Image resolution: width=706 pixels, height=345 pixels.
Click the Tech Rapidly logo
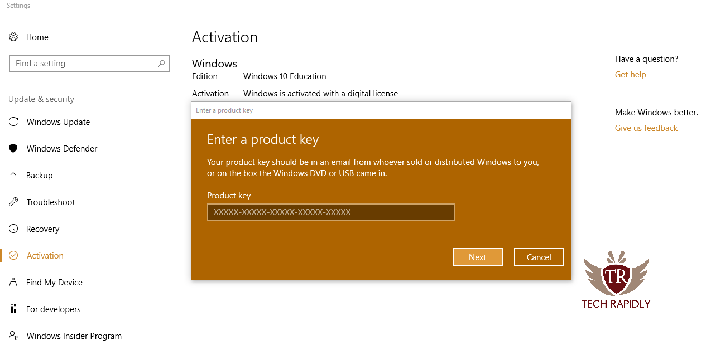[x=616, y=279]
